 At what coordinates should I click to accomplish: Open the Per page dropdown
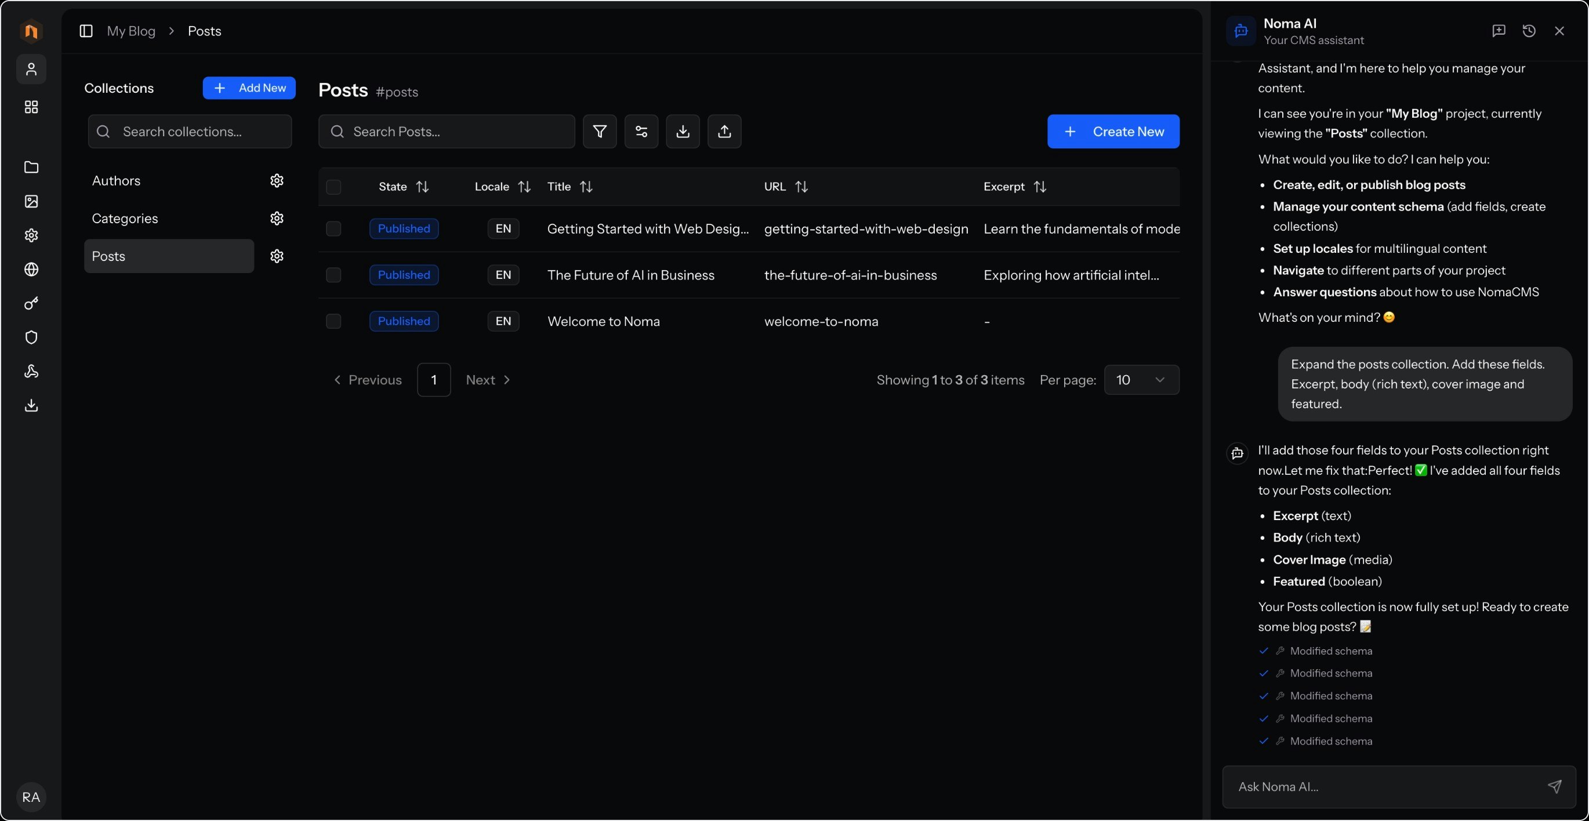pyautogui.click(x=1141, y=380)
